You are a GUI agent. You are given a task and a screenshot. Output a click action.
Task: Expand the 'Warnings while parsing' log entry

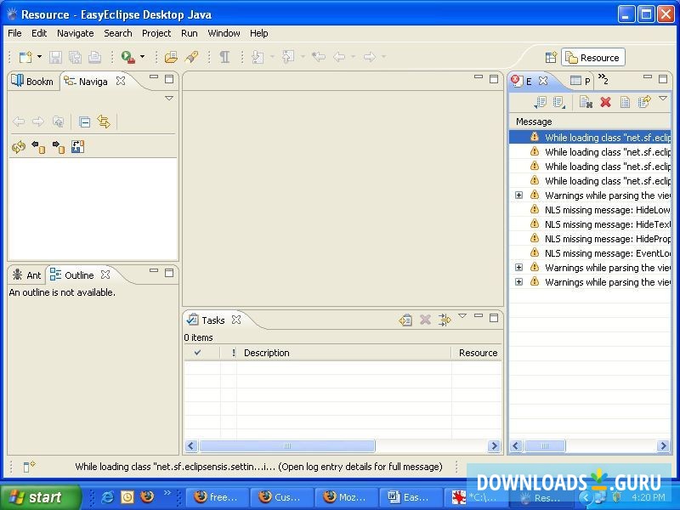click(518, 195)
